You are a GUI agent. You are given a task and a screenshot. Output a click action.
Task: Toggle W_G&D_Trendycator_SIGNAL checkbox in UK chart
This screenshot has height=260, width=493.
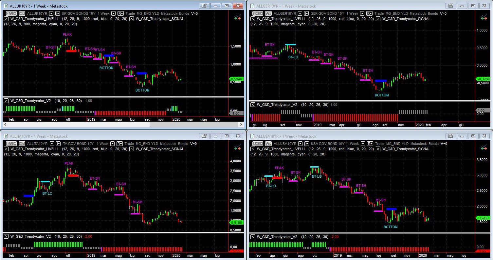tap(132, 19)
